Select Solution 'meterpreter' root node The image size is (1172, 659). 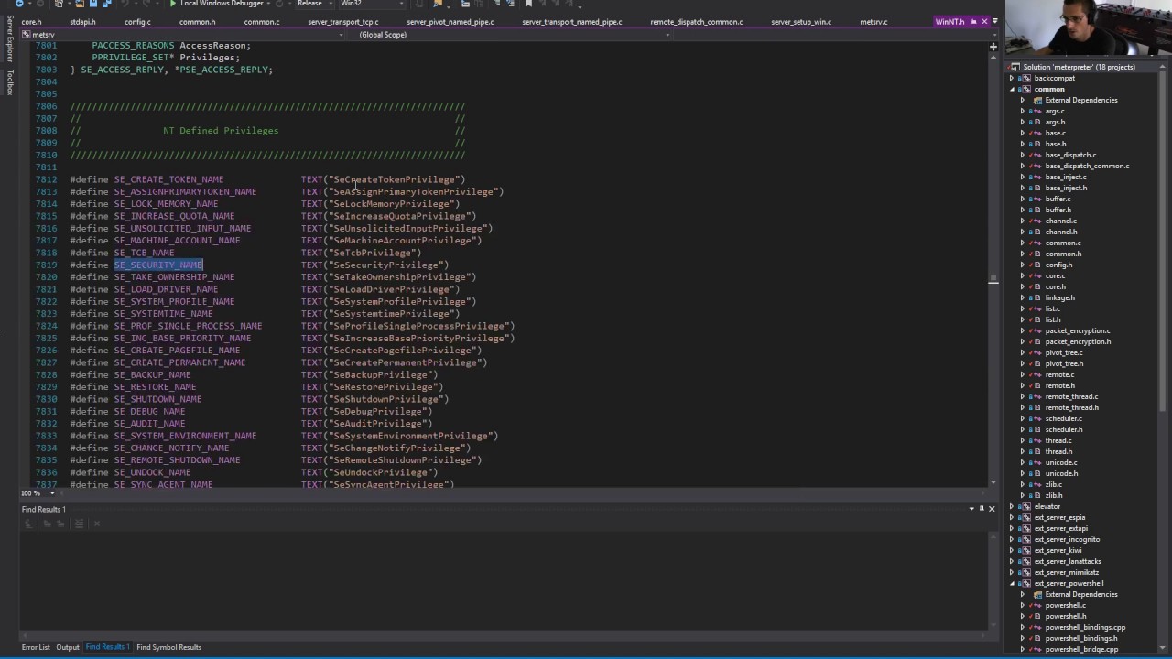[1079, 67]
